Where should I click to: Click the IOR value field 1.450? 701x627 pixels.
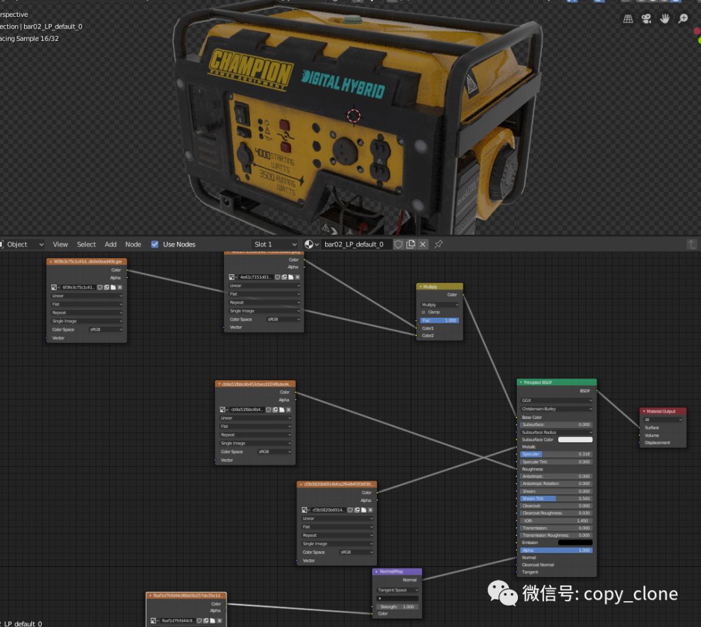(x=557, y=521)
